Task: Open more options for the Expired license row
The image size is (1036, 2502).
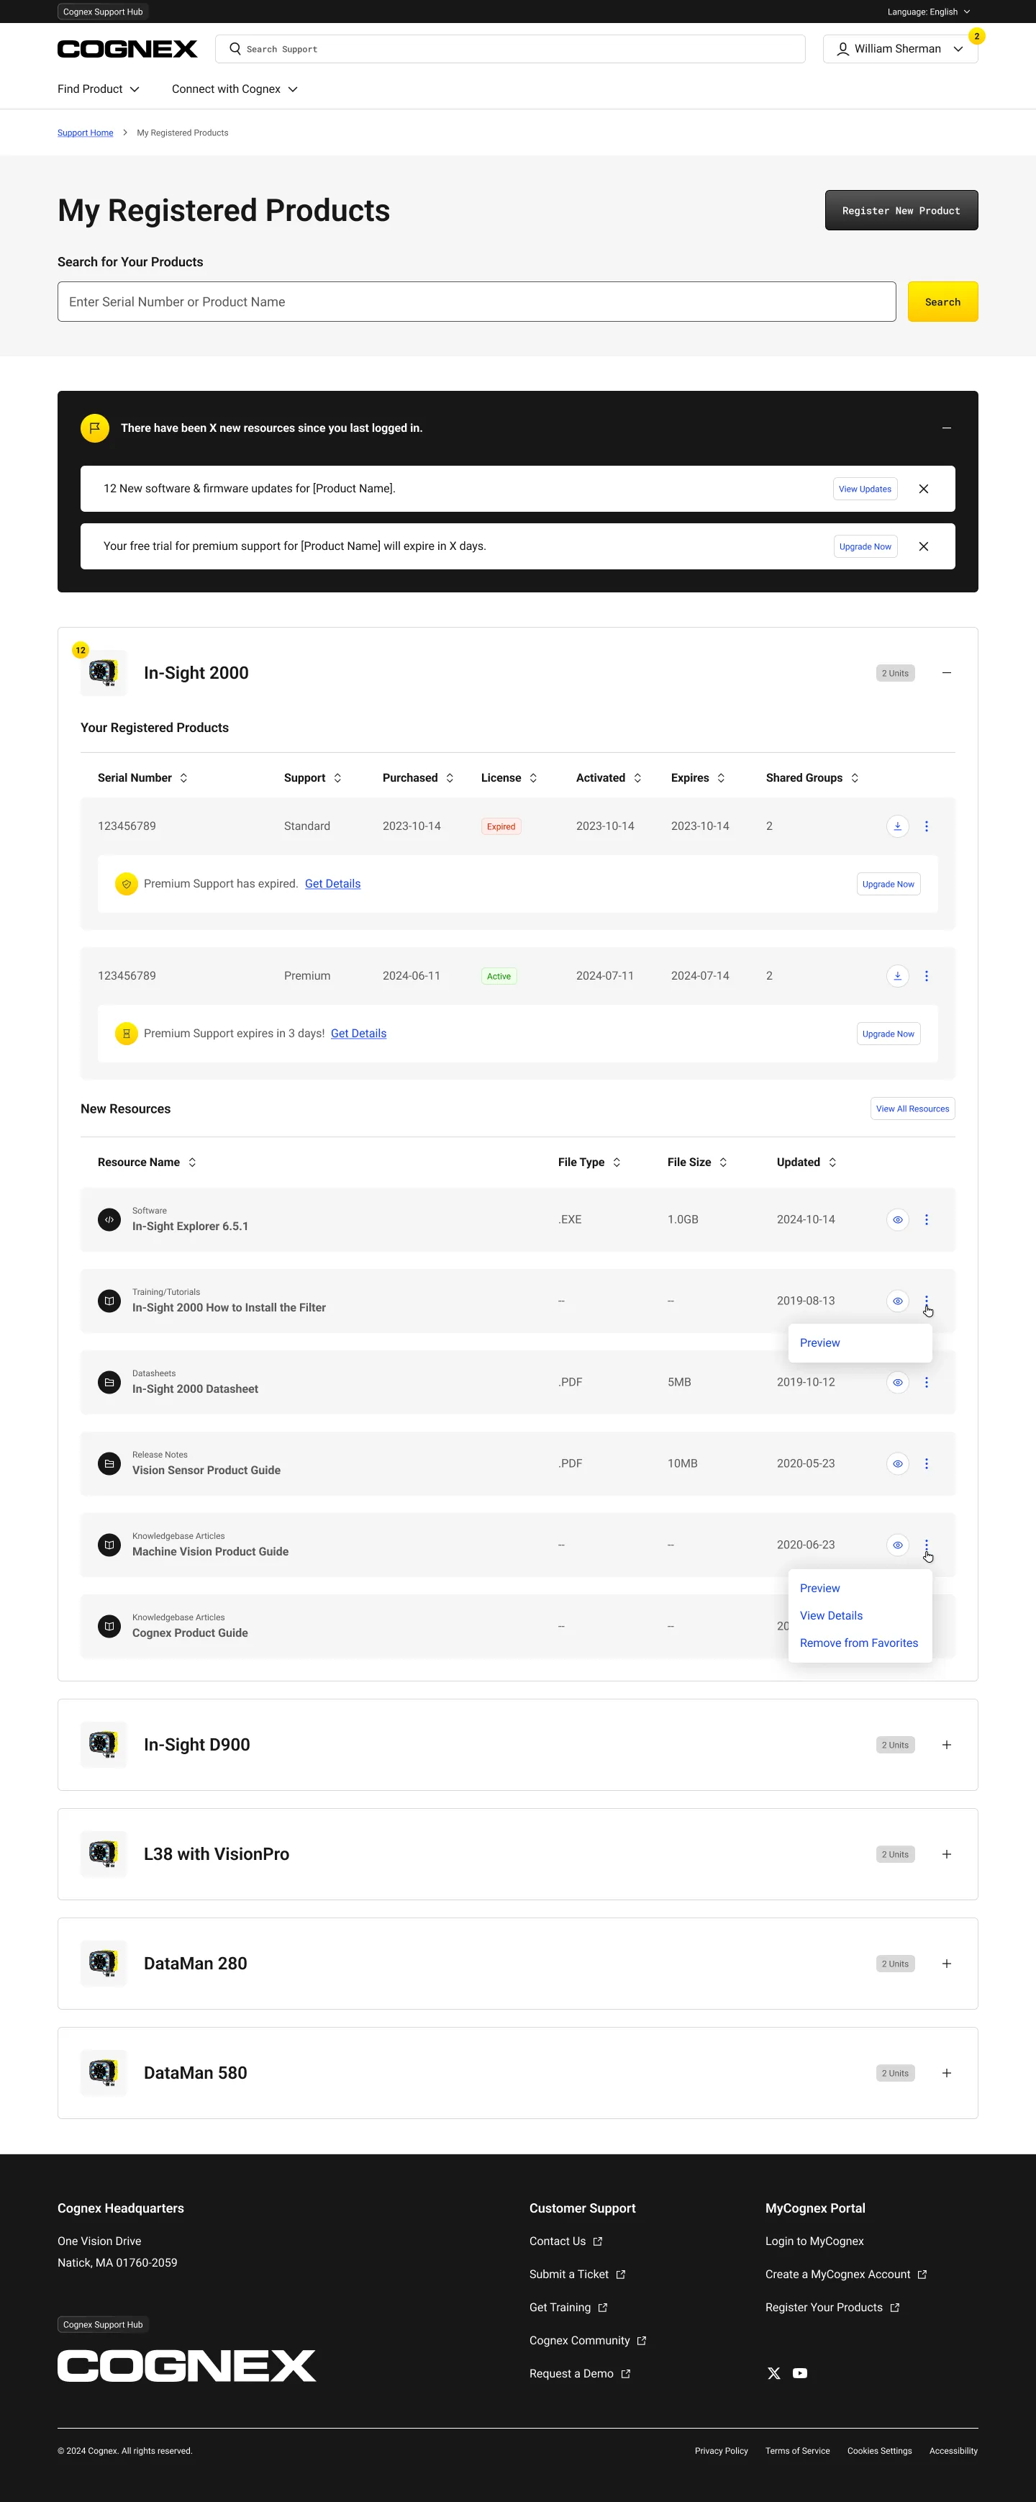Action: click(x=926, y=826)
